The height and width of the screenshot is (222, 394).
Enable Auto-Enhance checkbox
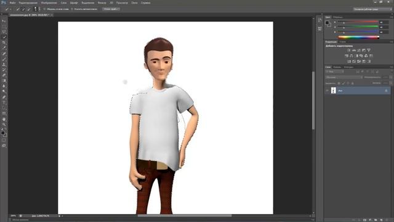click(72, 9)
